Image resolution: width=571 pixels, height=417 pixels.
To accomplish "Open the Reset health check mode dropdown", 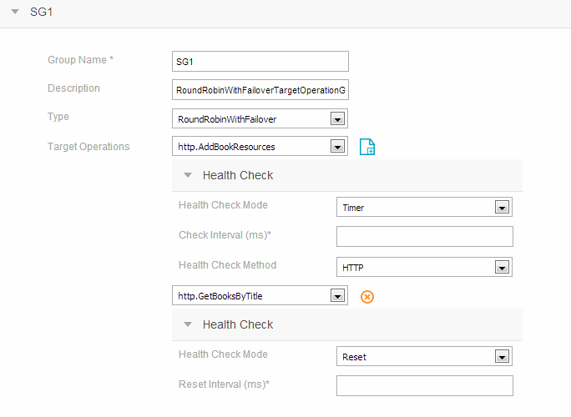I will [x=502, y=357].
